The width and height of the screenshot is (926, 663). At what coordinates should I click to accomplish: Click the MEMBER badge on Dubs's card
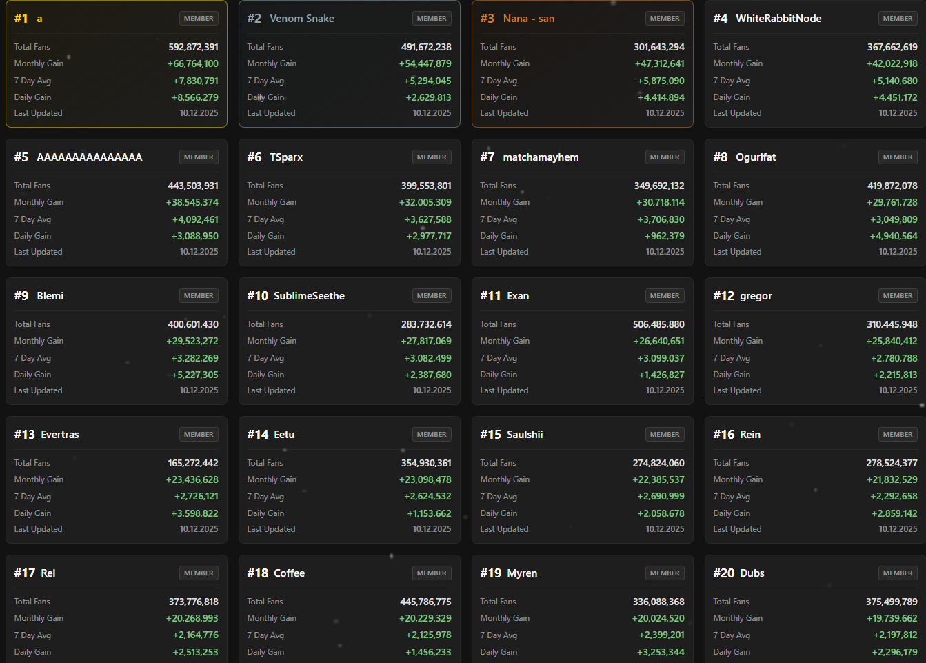pos(898,573)
